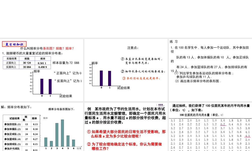The image size is (252, 151).
Task: Click the bar above 0 in review slide chart
Action: coord(42,86)
